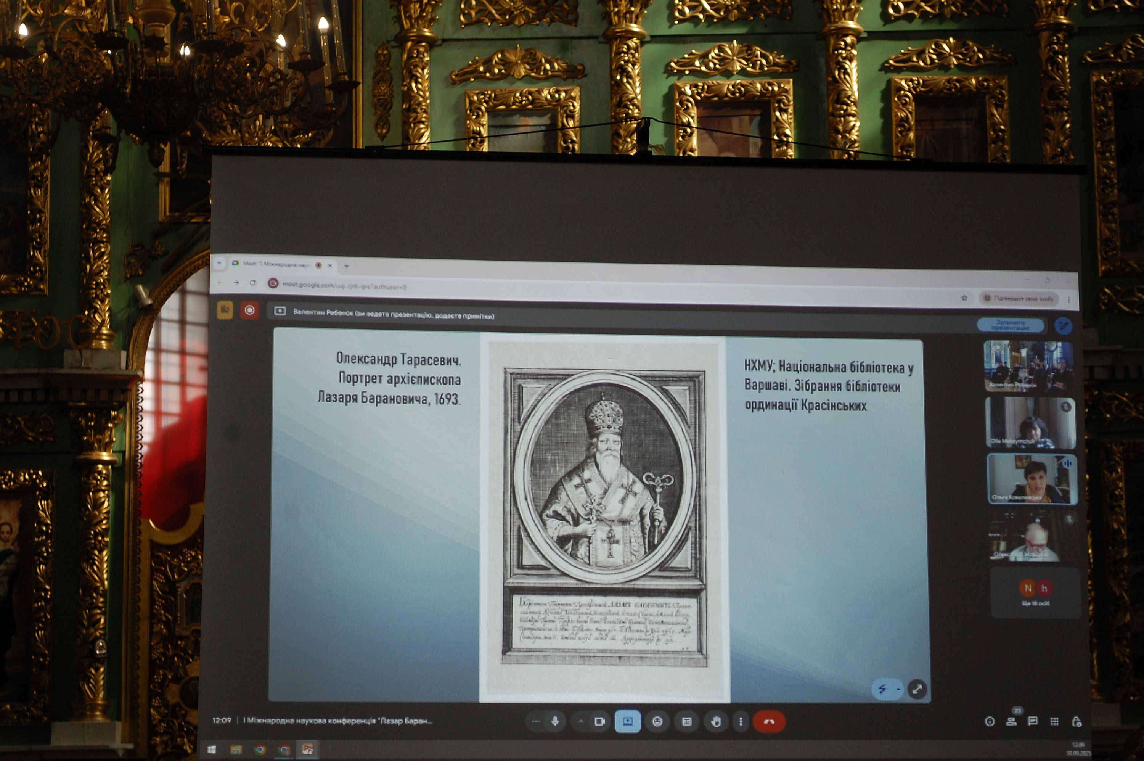Click the stop presentation button

[1011, 325]
